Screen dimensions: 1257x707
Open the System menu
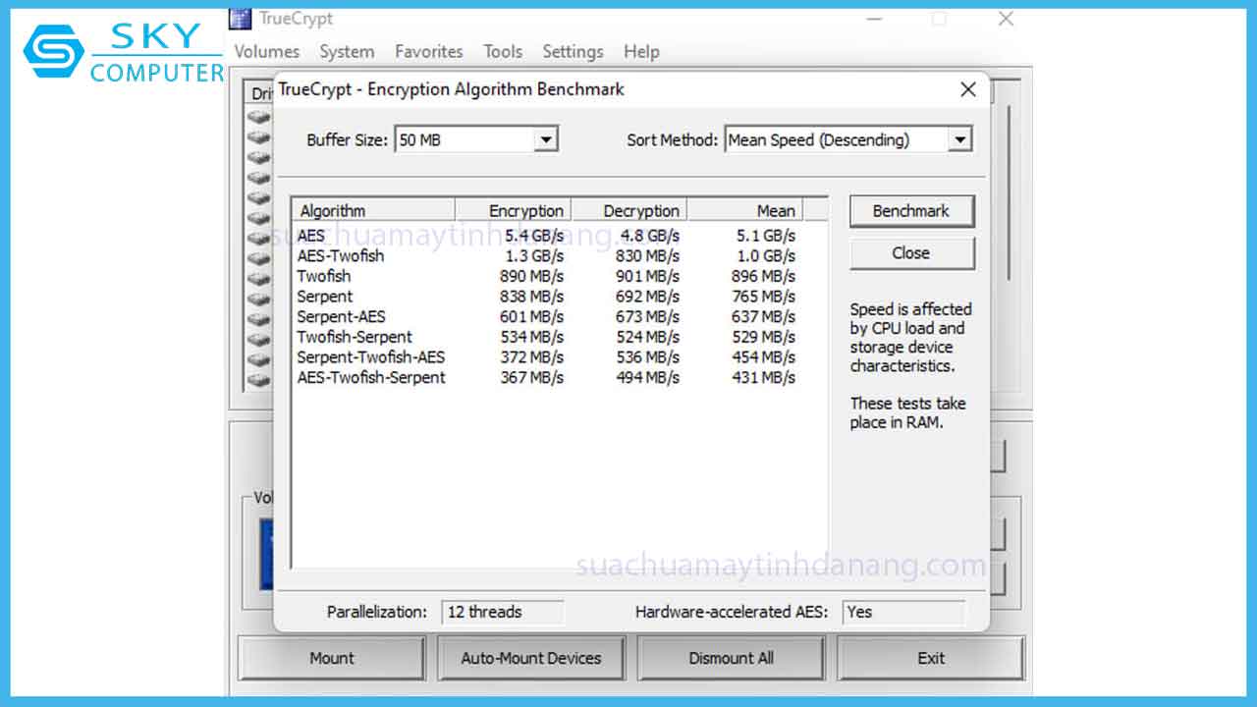click(347, 51)
